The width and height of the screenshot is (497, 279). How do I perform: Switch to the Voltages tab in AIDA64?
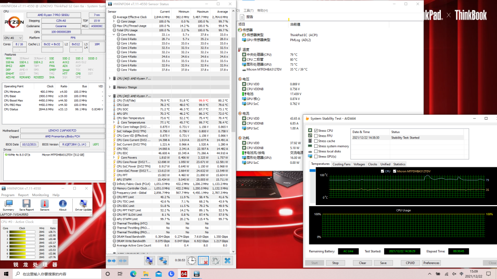359,164
